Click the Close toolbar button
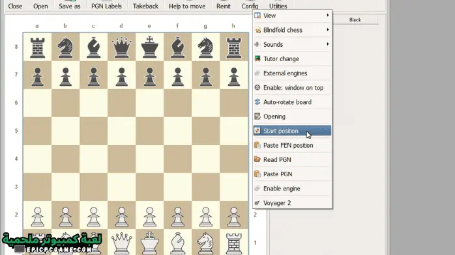The width and height of the screenshot is (455, 255). pos(15,6)
